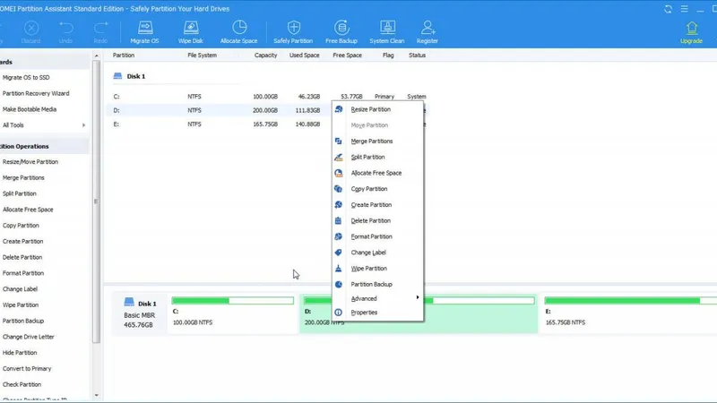
Task: Click the C: partition usage bar
Action: [x=232, y=301]
